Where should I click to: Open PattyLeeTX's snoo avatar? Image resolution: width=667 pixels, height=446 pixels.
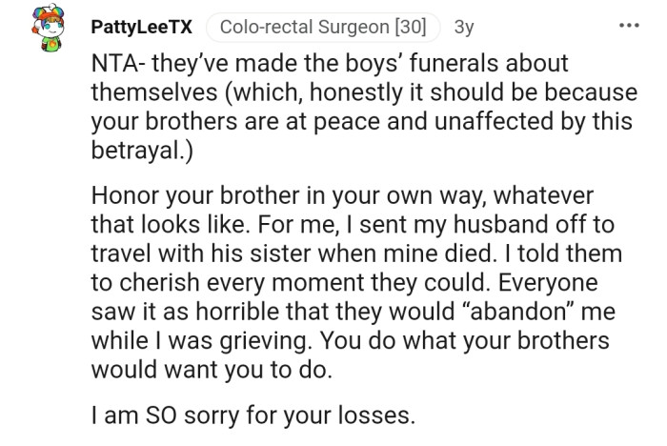pos(48,28)
